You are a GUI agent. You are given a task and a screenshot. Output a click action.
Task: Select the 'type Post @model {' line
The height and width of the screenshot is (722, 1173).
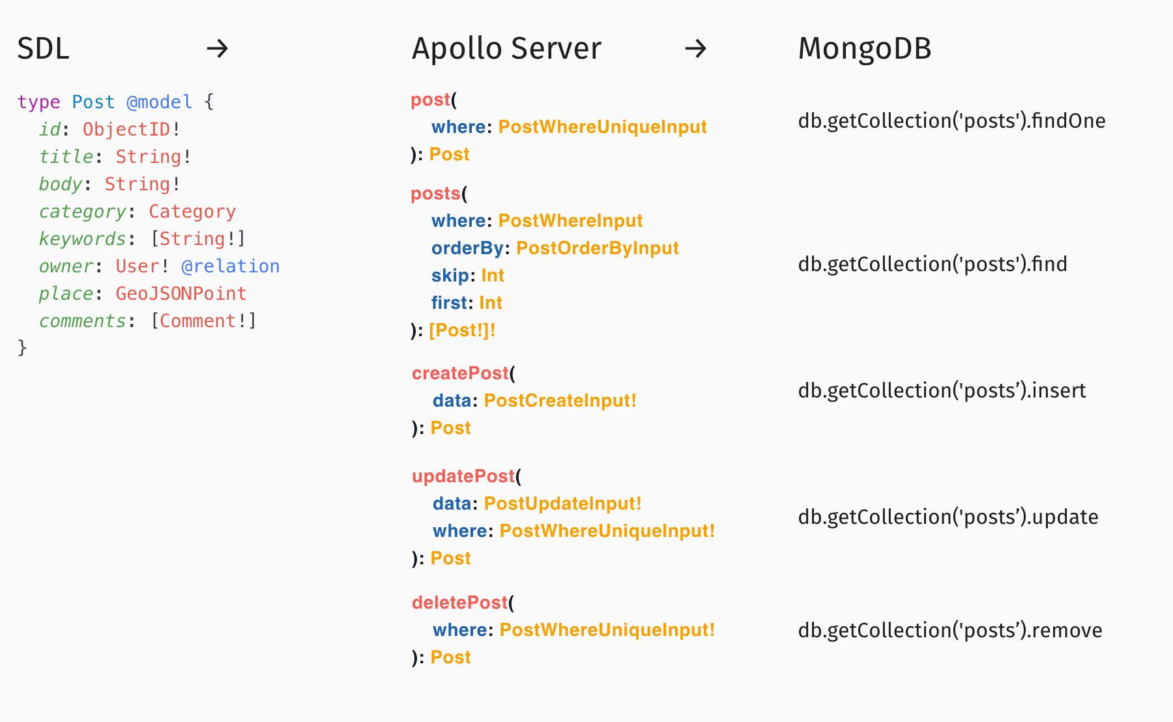[115, 102]
